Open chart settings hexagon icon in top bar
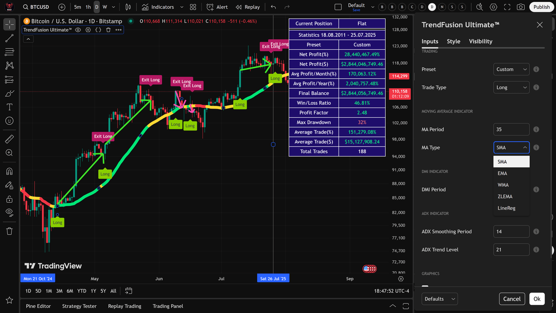 [x=493, y=7]
